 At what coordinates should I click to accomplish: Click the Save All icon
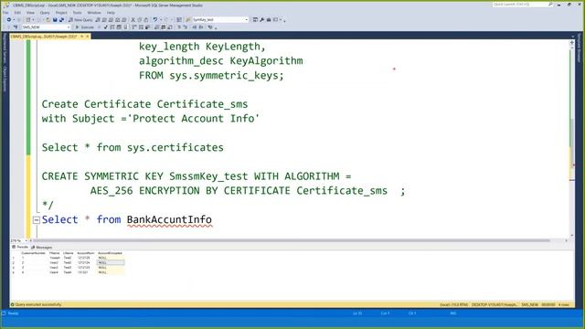[61, 20]
